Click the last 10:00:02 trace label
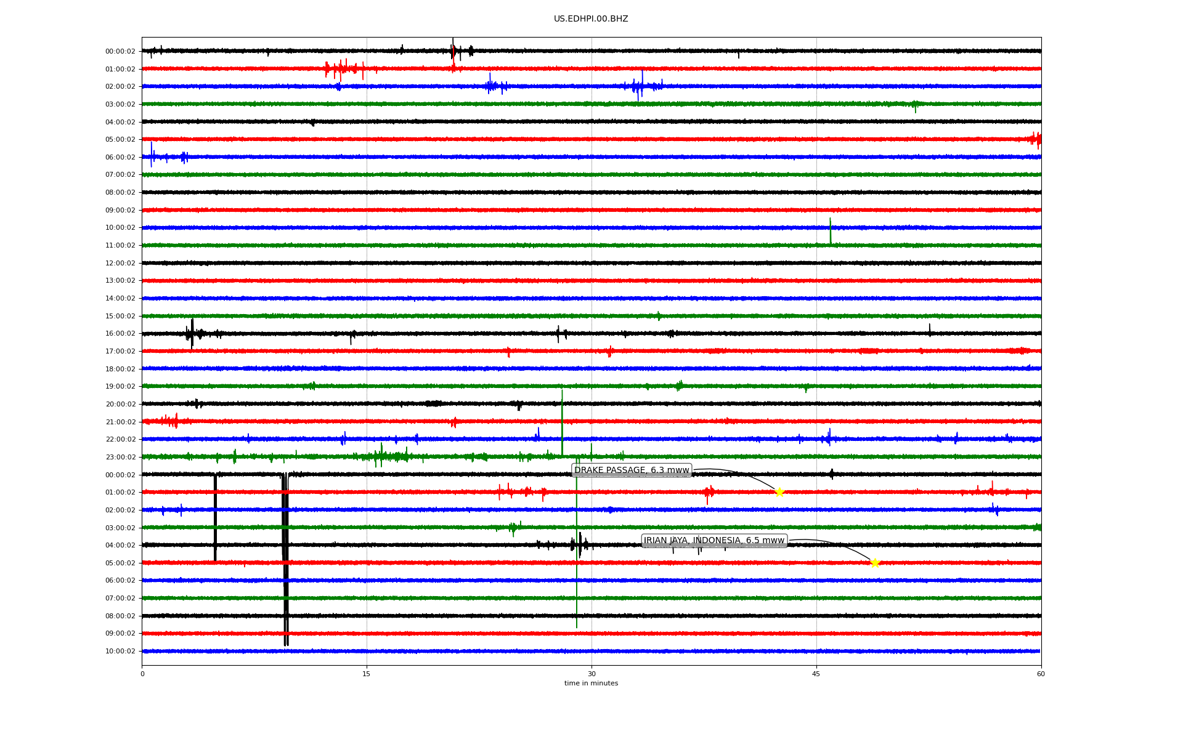 click(x=120, y=652)
